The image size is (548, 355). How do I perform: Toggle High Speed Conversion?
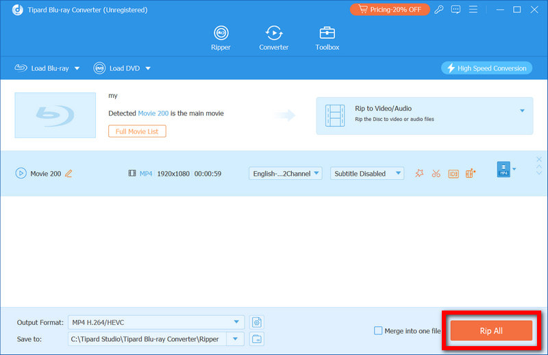(x=486, y=68)
